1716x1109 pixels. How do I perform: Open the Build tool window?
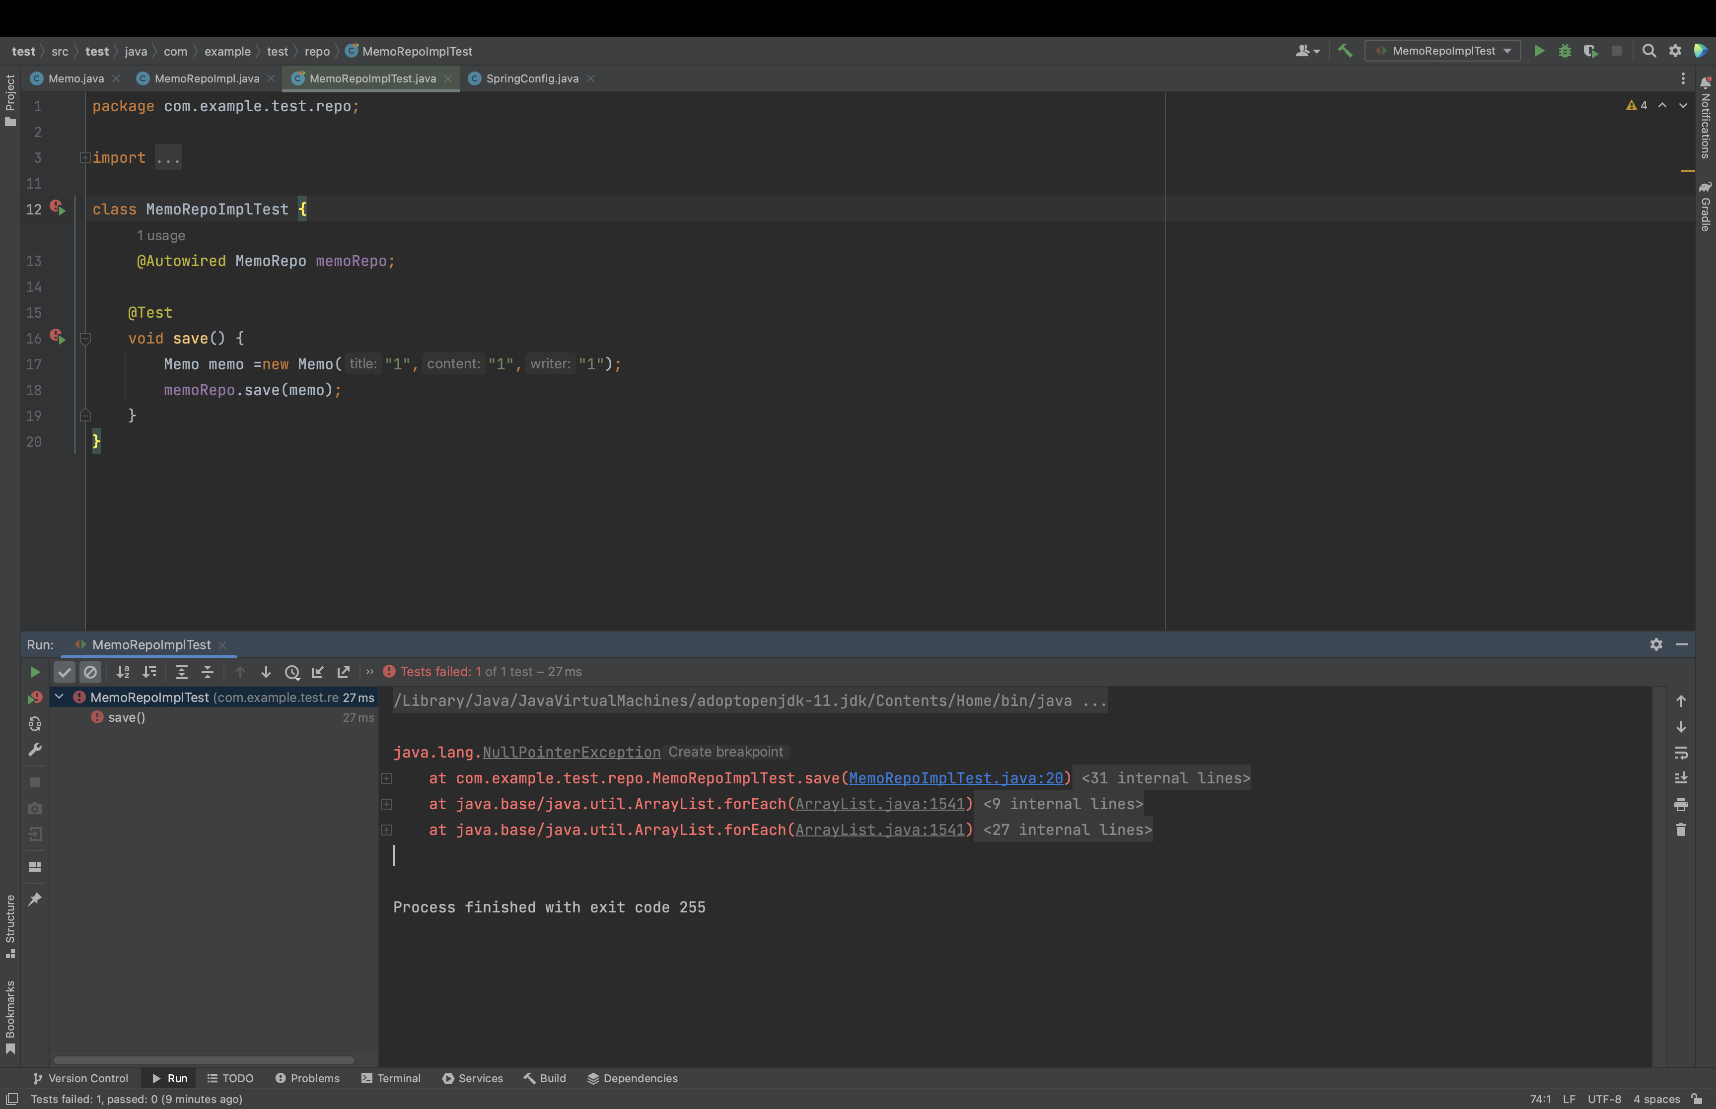click(x=545, y=1078)
